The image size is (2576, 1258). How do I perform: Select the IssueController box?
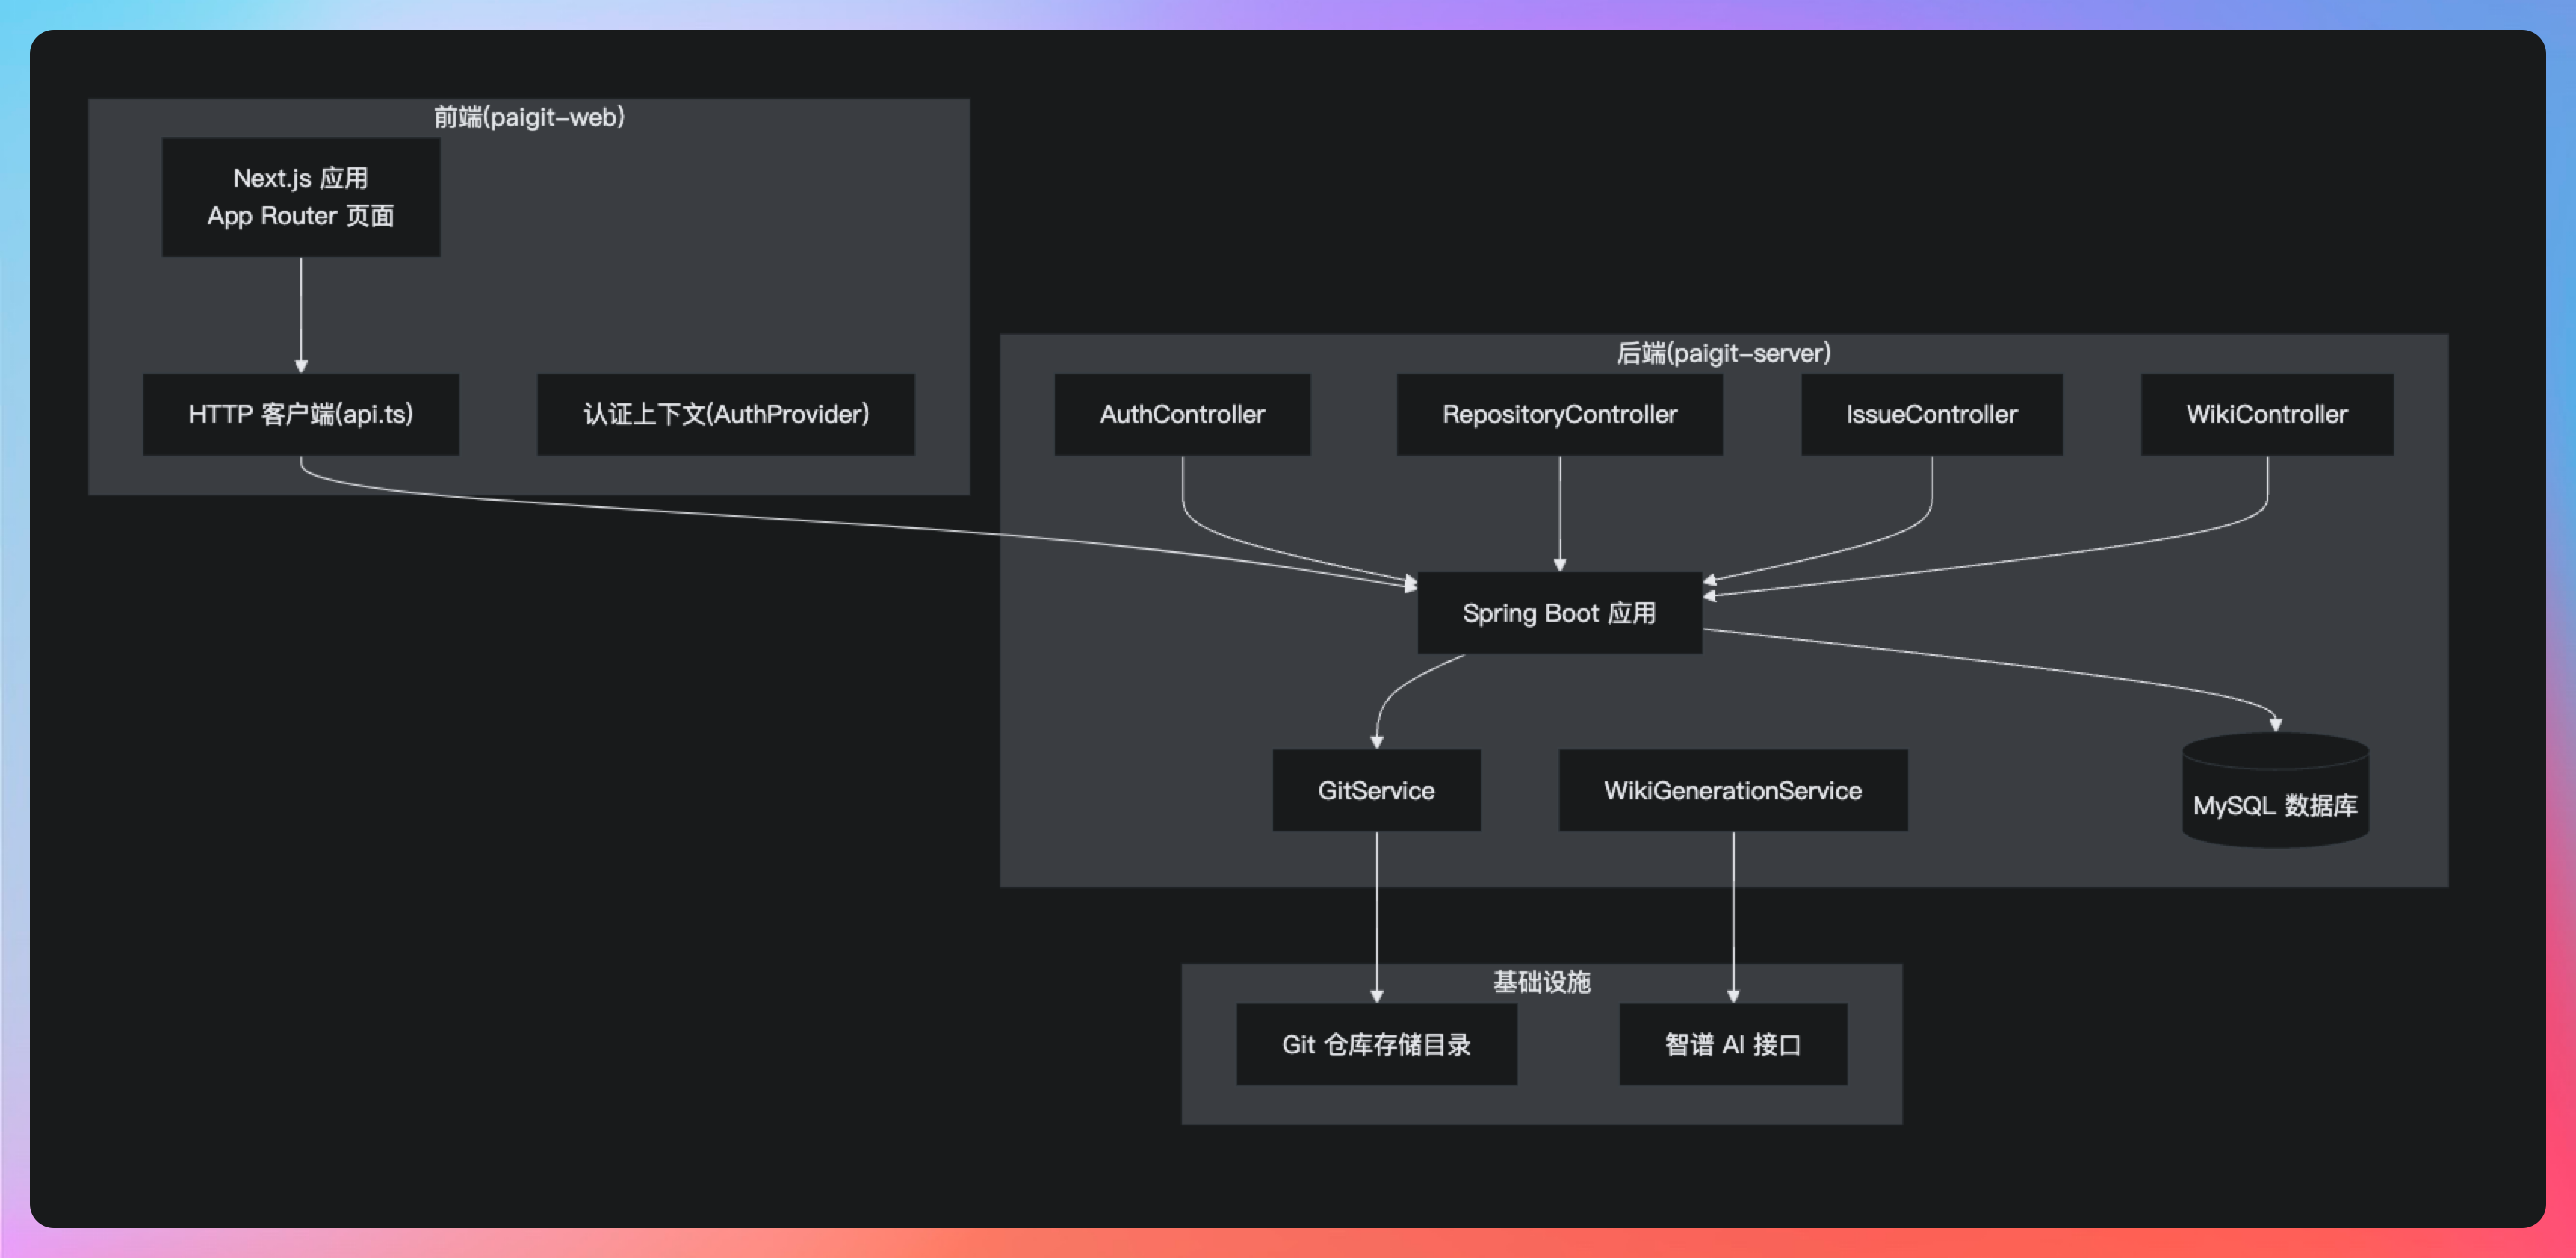pyautogui.click(x=1931, y=414)
